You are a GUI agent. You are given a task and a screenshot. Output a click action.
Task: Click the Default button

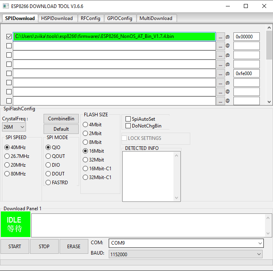point(61,129)
